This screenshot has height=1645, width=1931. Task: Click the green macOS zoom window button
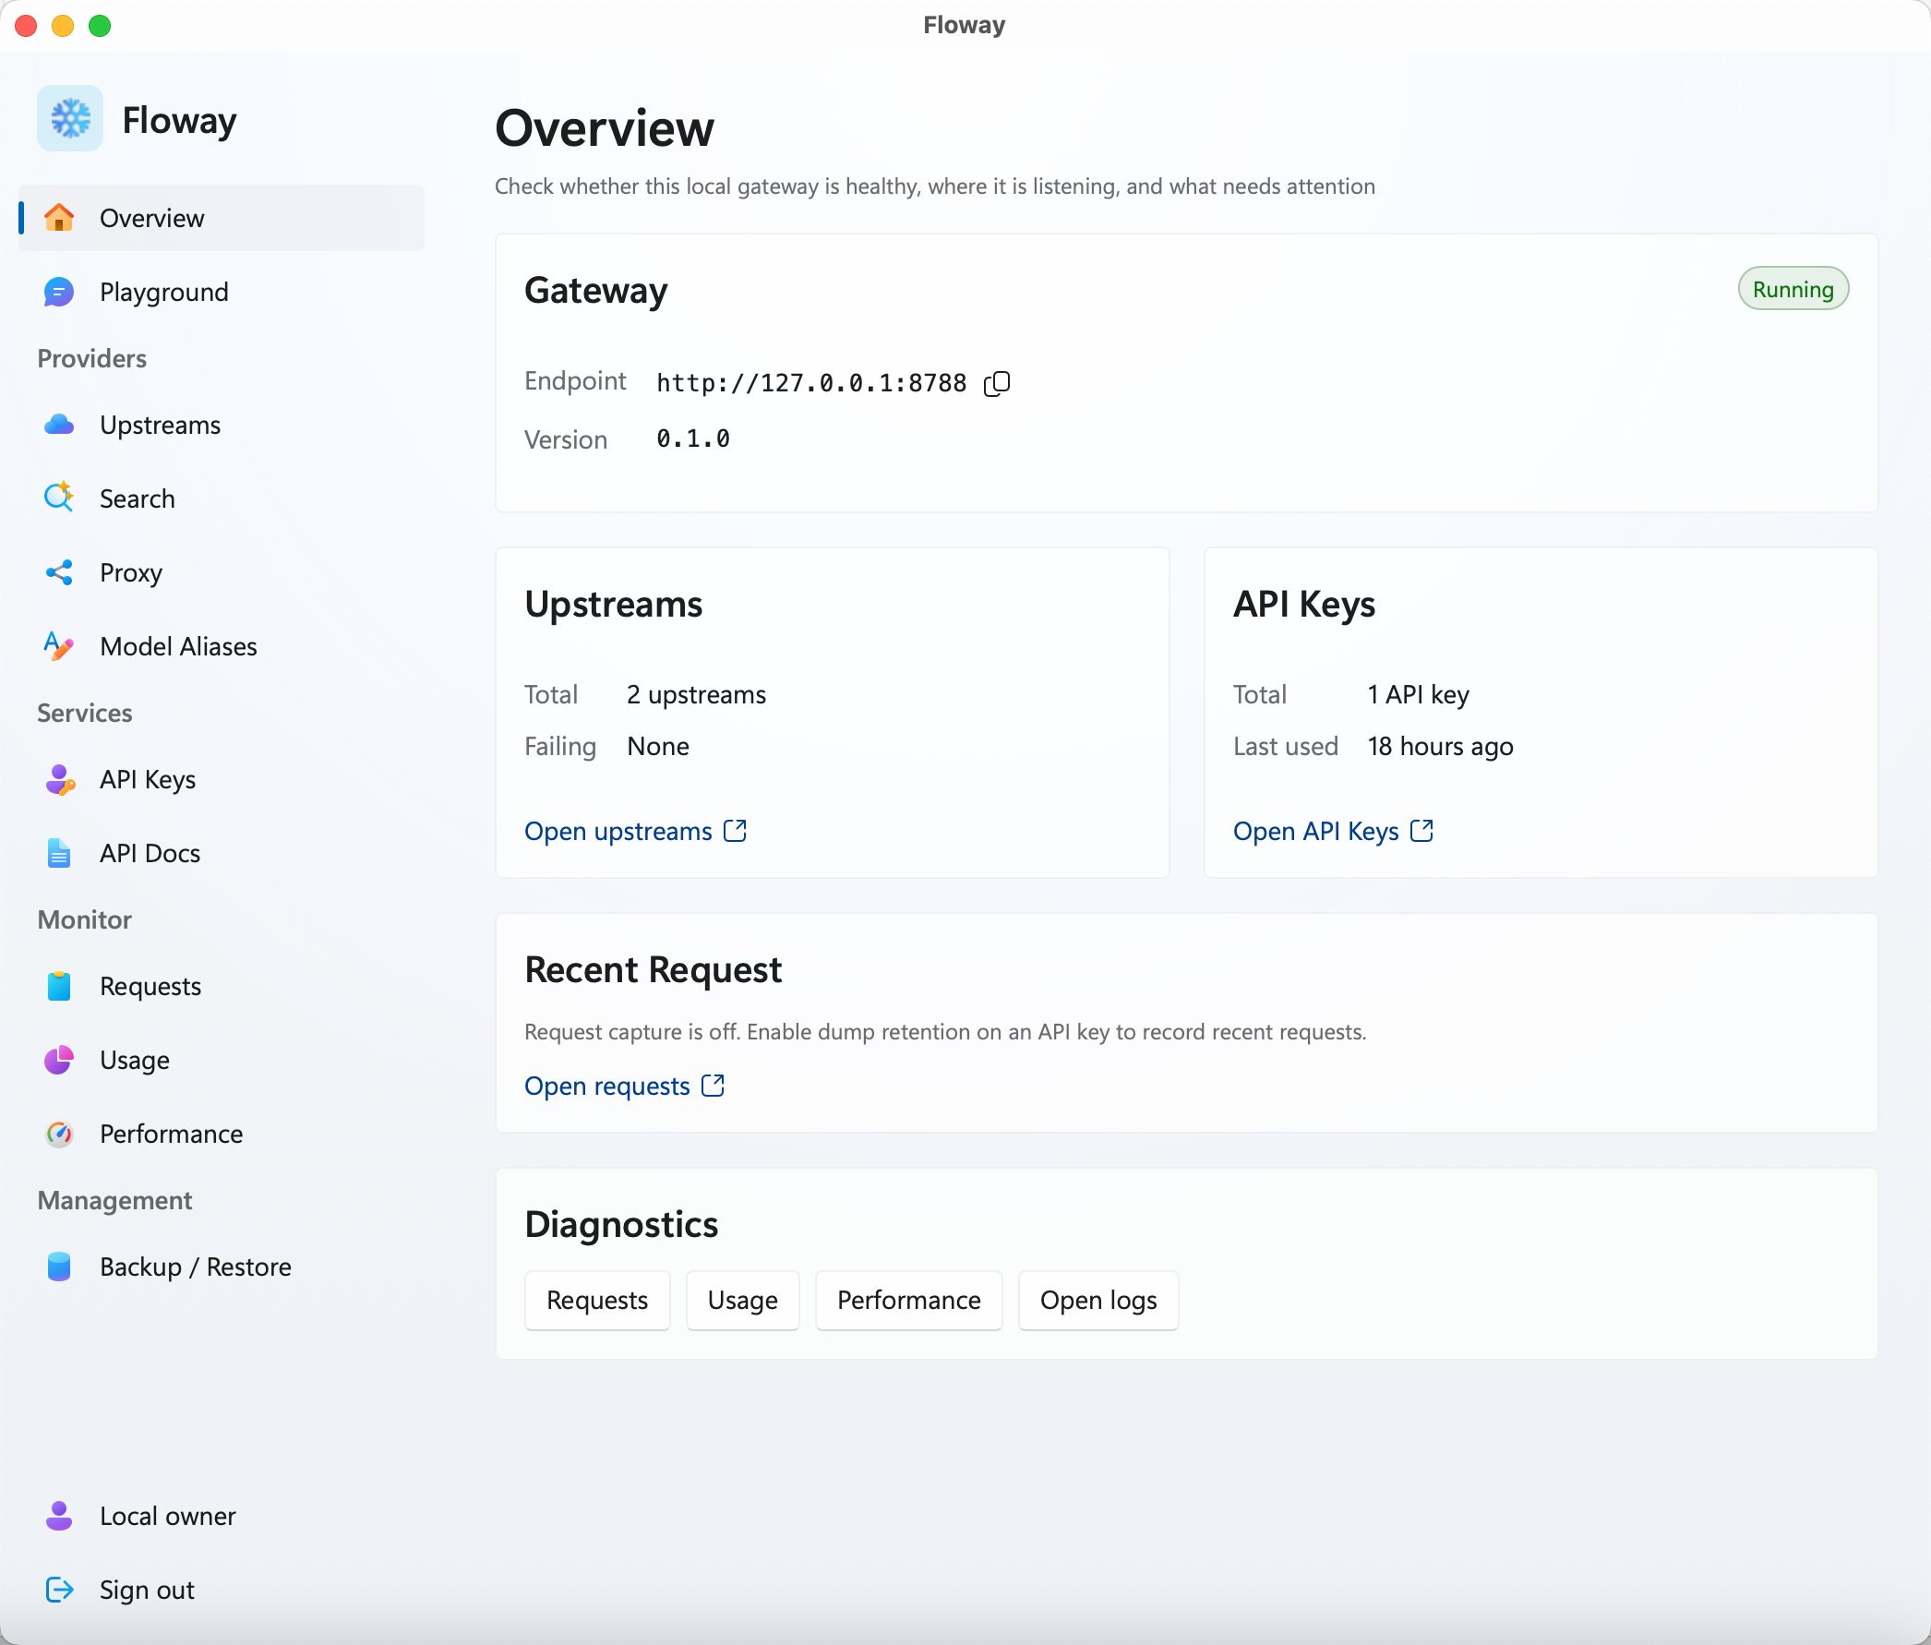(x=100, y=25)
